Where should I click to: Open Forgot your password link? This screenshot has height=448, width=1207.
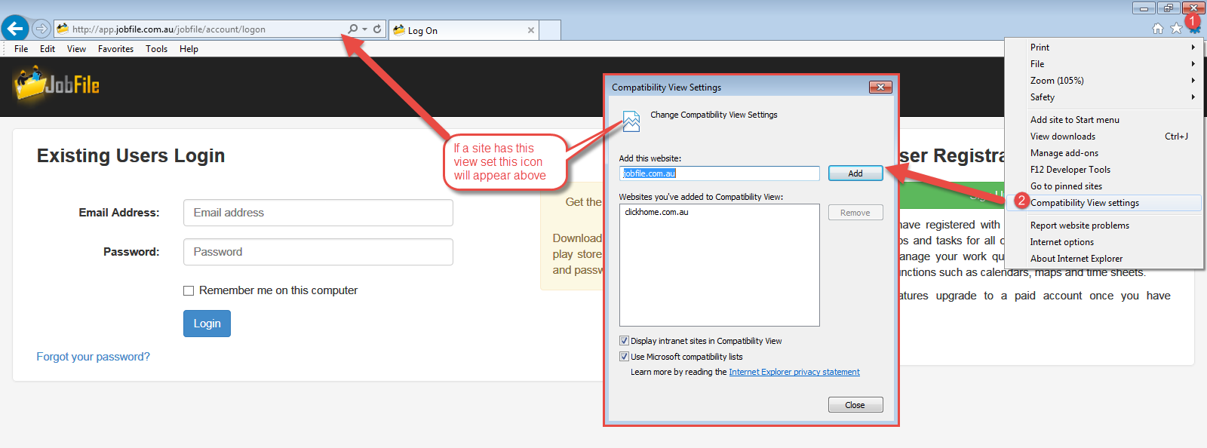click(x=93, y=357)
